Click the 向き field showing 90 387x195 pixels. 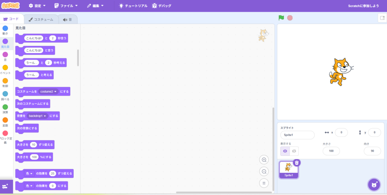coord(372,151)
